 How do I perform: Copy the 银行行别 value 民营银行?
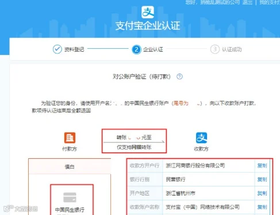262,179
